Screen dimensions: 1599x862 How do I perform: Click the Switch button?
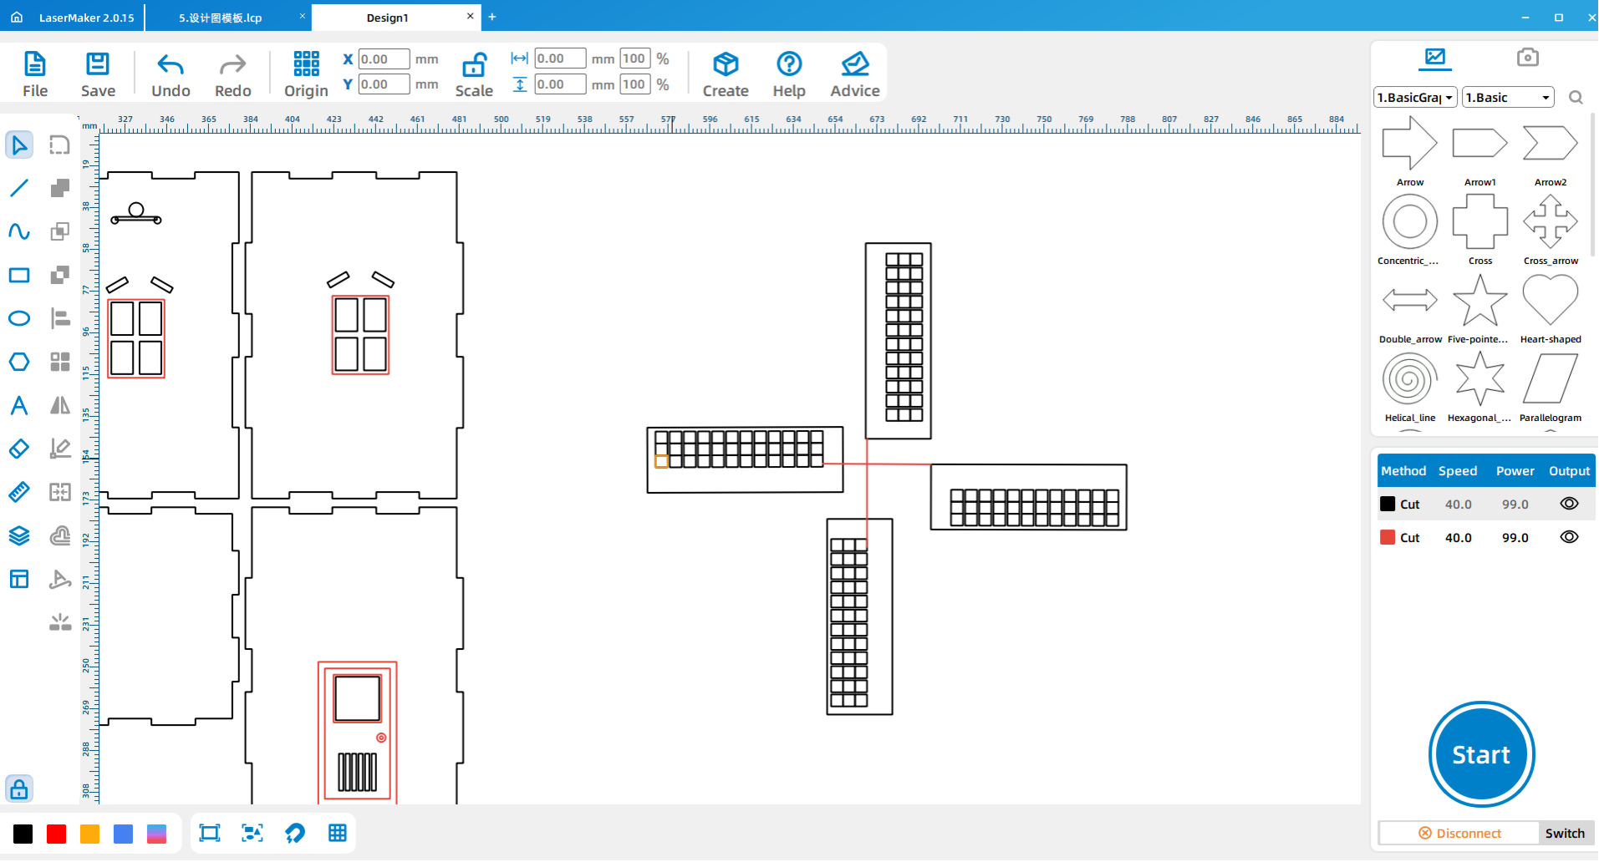[1565, 833]
